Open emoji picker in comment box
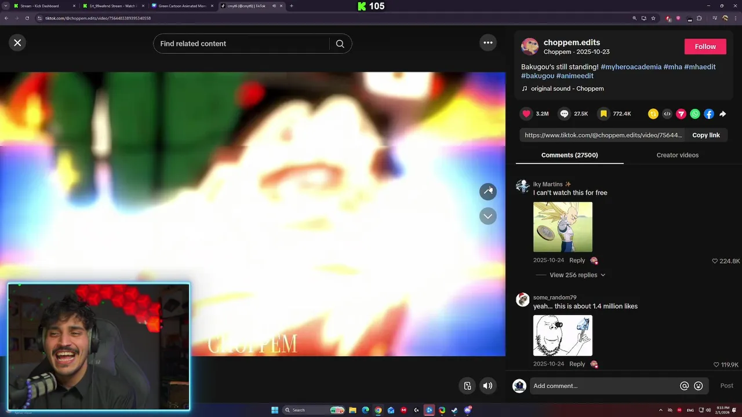Image resolution: width=742 pixels, height=417 pixels. (699, 386)
